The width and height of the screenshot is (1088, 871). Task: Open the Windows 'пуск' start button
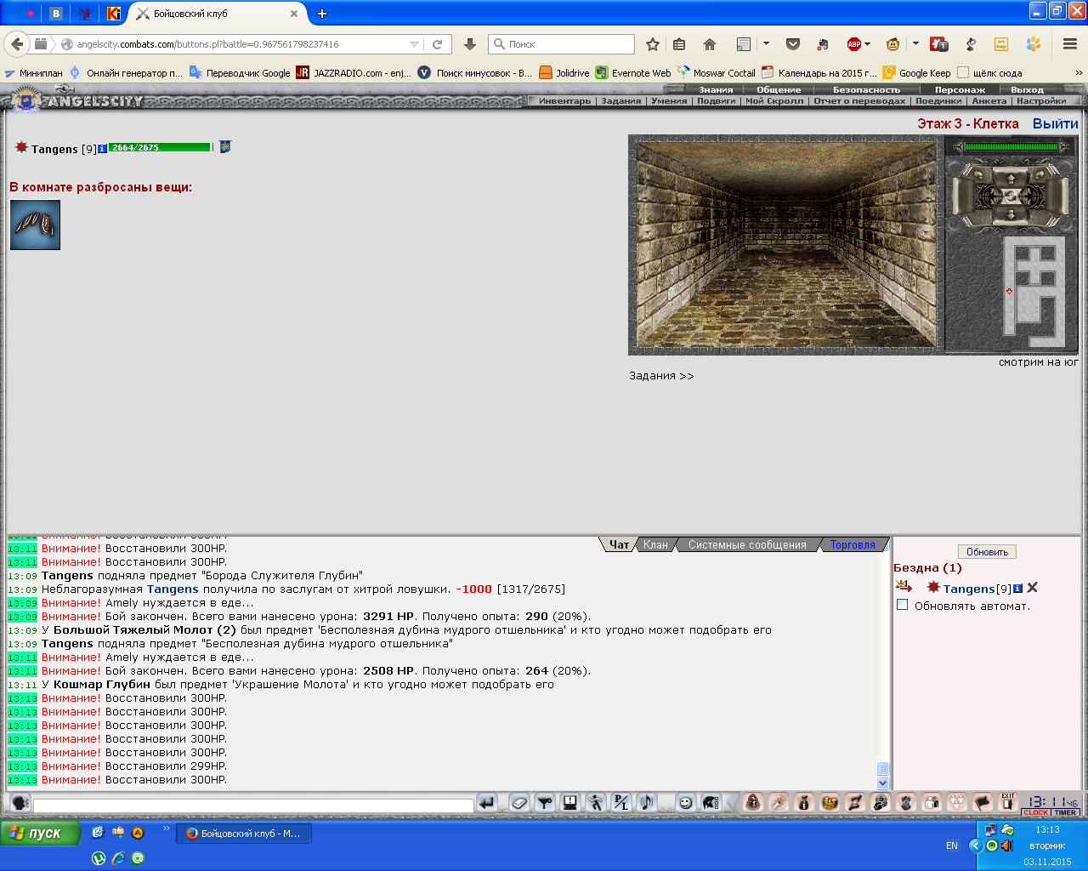click(40, 833)
